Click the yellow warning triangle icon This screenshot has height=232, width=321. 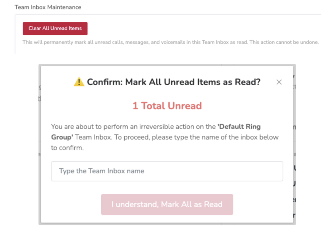point(79,82)
